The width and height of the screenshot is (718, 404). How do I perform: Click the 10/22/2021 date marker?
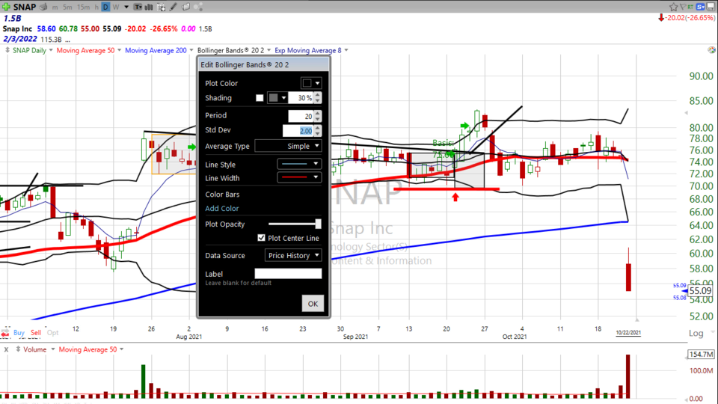tap(628, 333)
